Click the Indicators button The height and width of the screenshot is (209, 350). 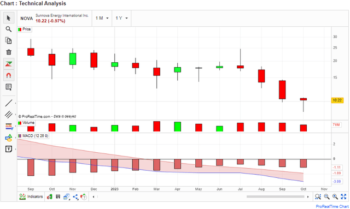31,196
